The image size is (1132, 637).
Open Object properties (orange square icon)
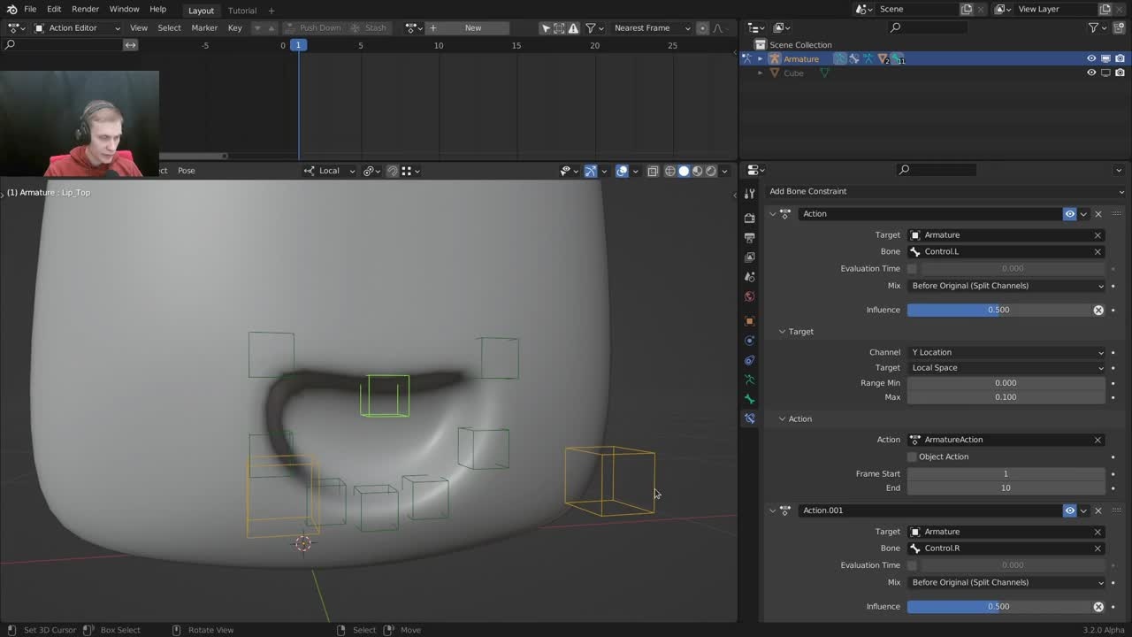click(x=749, y=320)
